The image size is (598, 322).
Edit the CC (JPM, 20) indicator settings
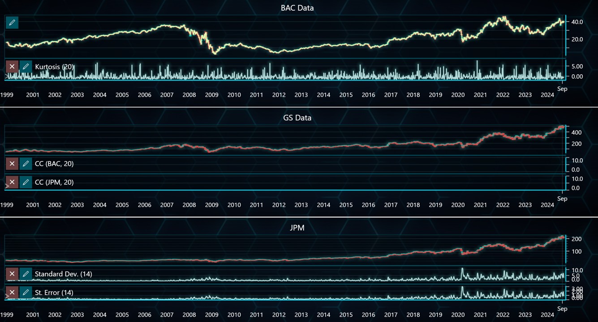pyautogui.click(x=26, y=182)
